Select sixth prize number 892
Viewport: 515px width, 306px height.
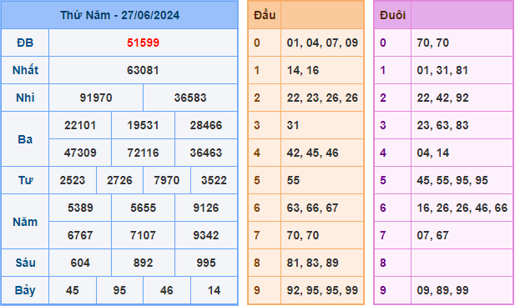click(143, 263)
